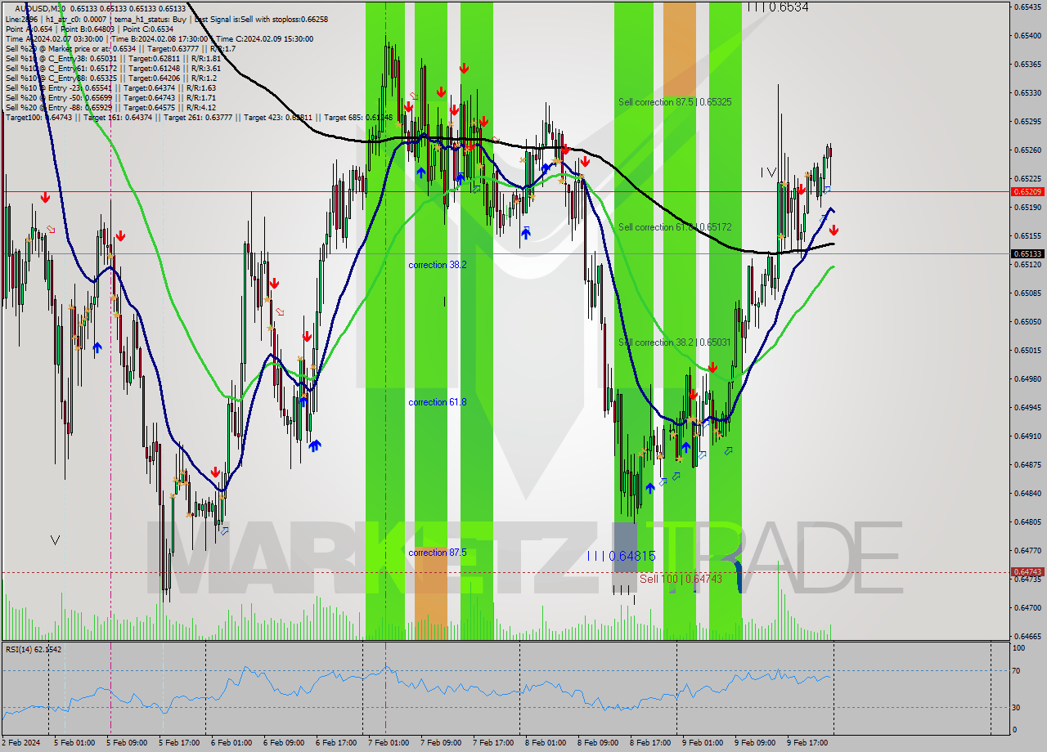This screenshot has height=752, width=1047.
Task: Click the 0.65015 price axis value
Action: 1028,350
